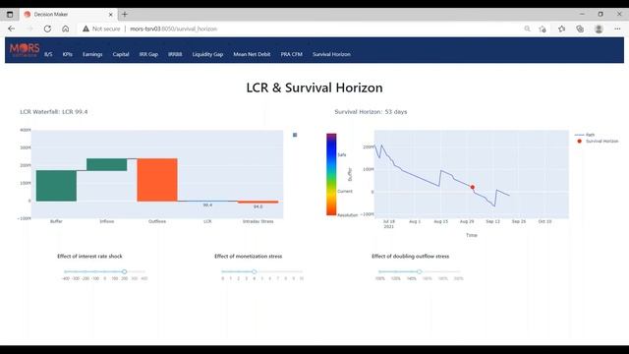
Task: Click the 'Survival Horizon: 53 days' title
Action: 371,111
